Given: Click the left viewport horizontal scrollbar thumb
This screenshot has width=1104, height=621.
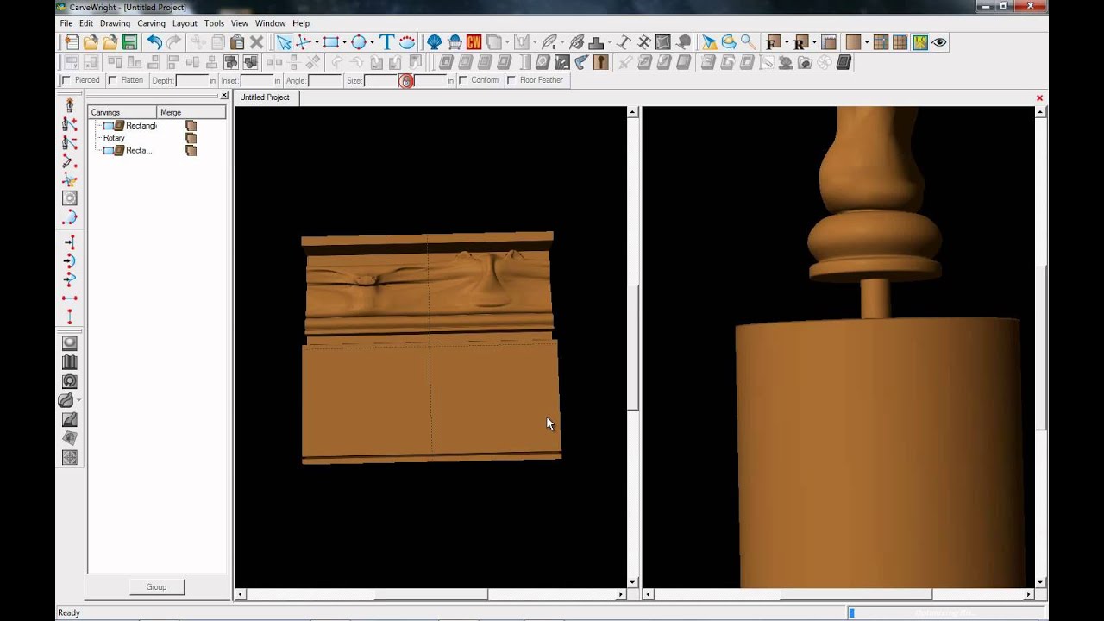Looking at the screenshot, I should (x=431, y=594).
